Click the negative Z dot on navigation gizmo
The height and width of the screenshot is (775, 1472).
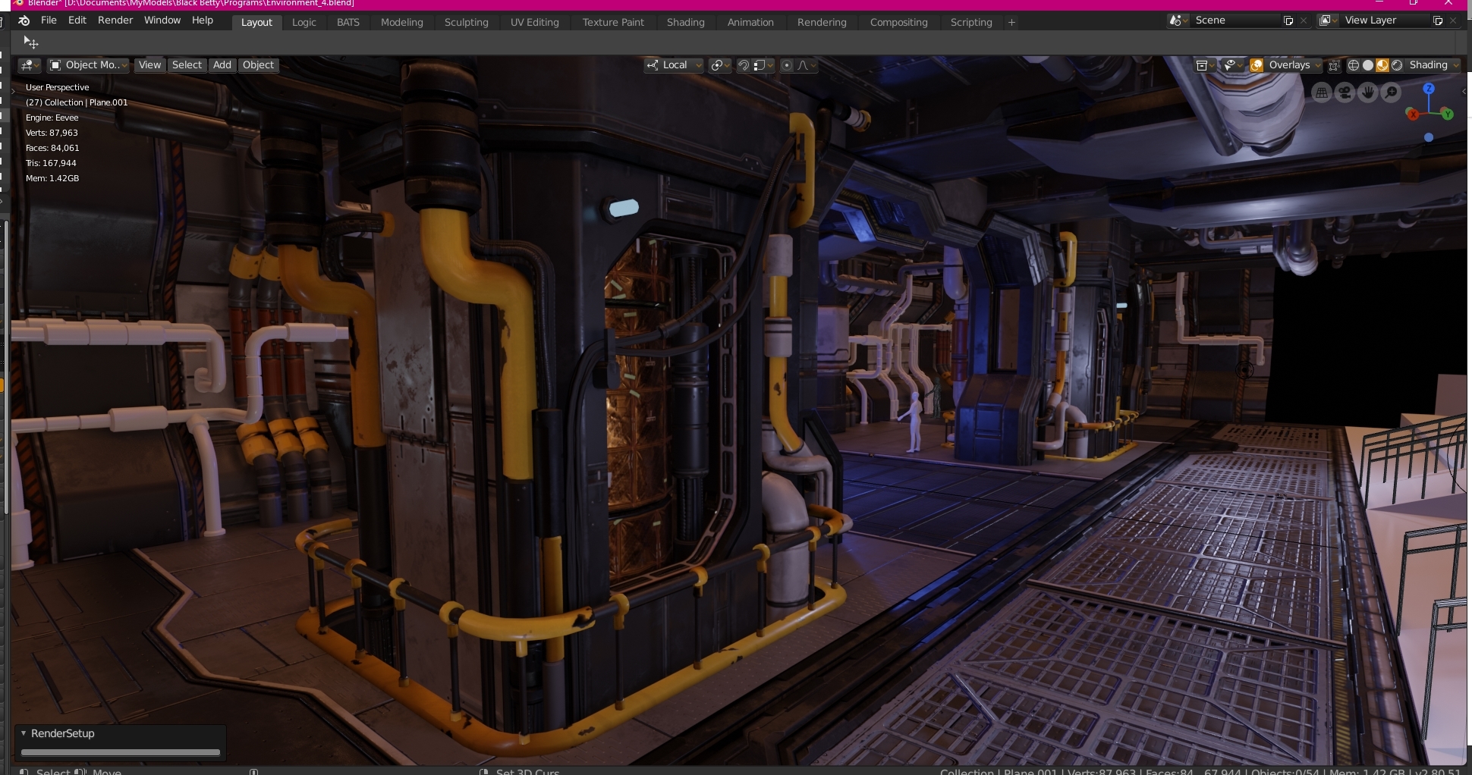[x=1429, y=137]
